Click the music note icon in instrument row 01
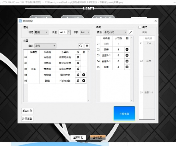 (78, 57)
